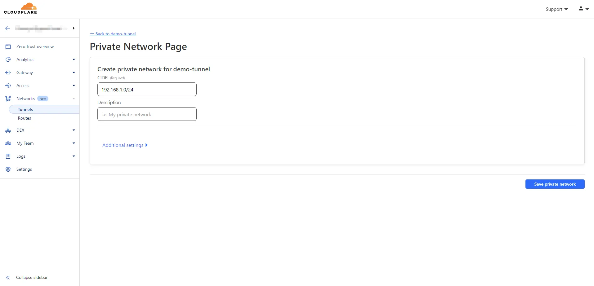Click the Gateway icon in sidebar
The image size is (594, 286).
(8, 73)
